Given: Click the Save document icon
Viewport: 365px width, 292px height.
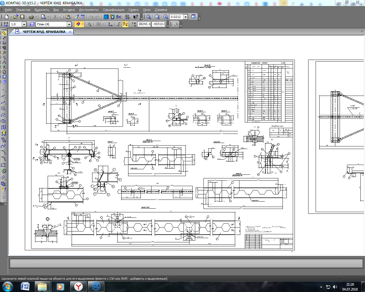Looking at the screenshot, I should point(22,17).
